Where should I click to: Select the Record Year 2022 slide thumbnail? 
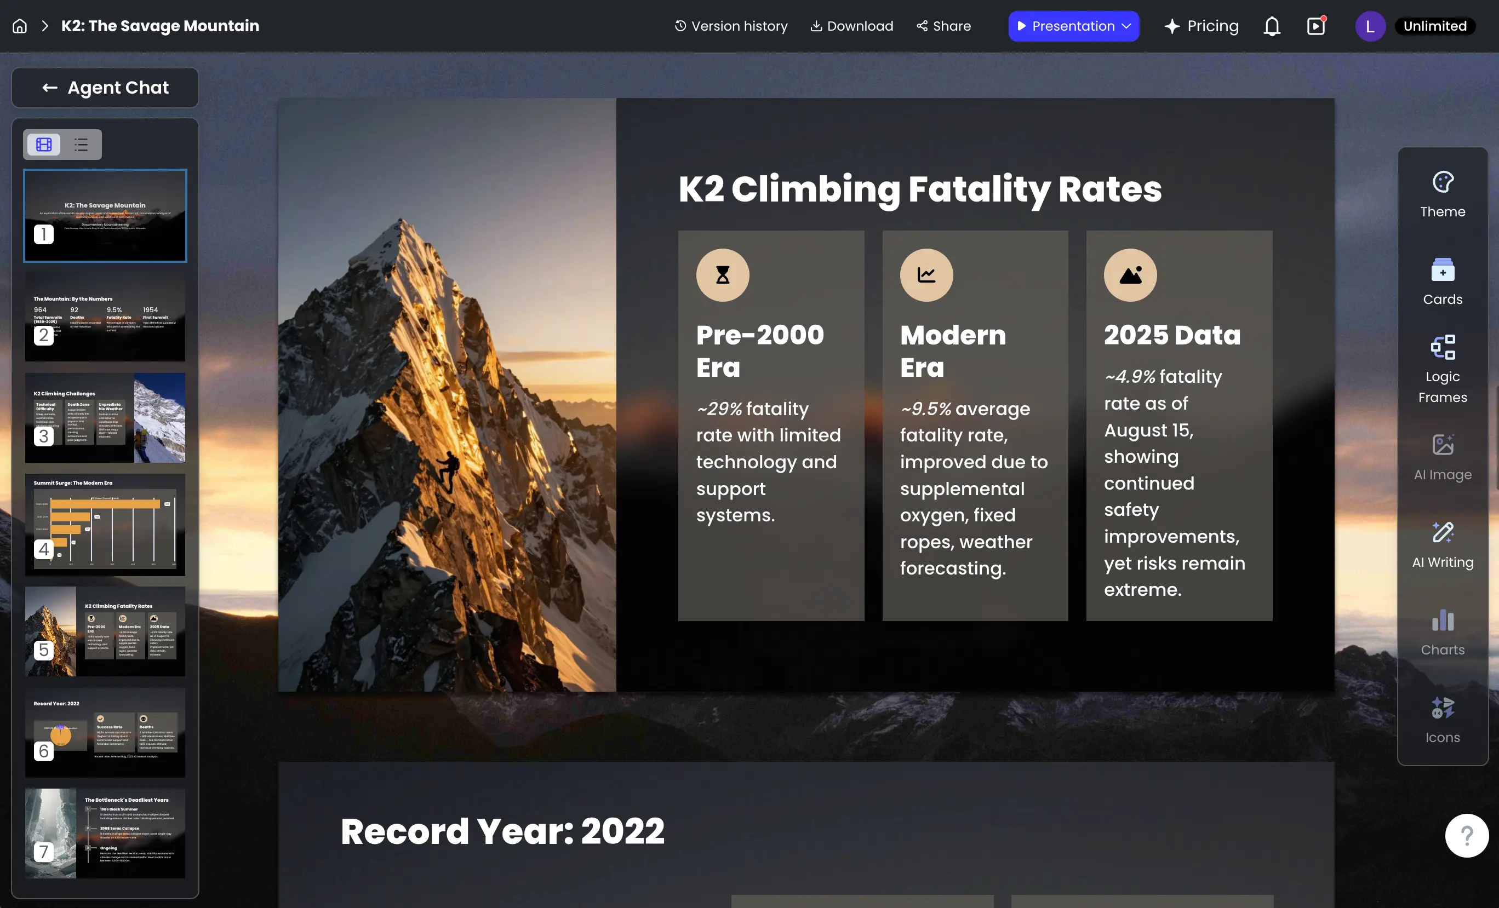(105, 734)
